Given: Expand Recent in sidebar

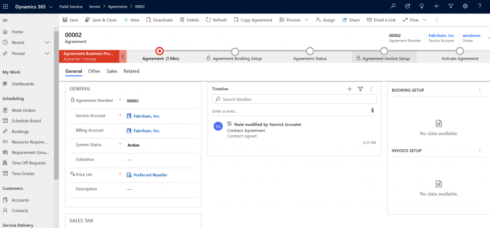Looking at the screenshot, I should coord(47,43).
